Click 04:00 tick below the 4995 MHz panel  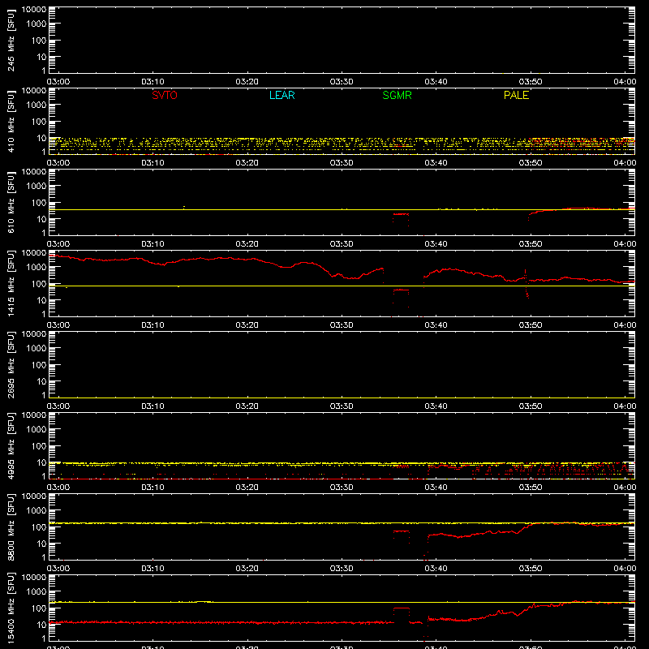(x=625, y=488)
